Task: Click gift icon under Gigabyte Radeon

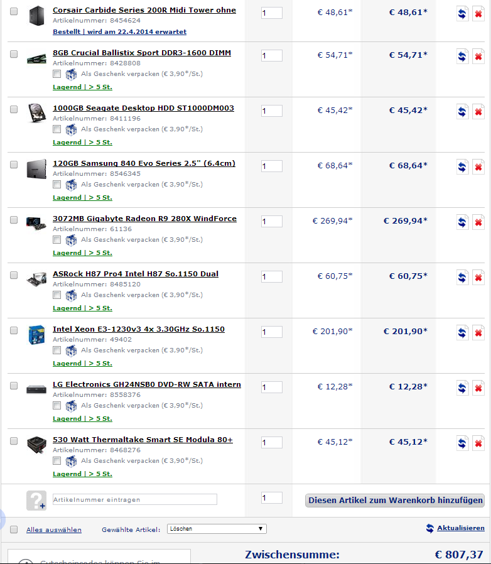Action: click(x=71, y=240)
